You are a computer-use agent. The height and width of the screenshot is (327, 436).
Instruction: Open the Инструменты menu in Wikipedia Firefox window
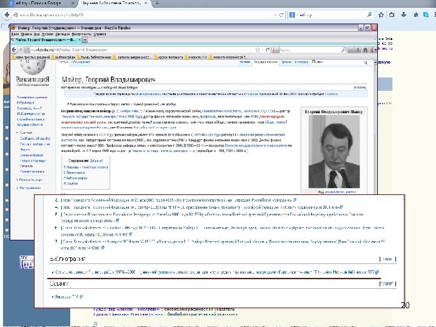pos(81,34)
